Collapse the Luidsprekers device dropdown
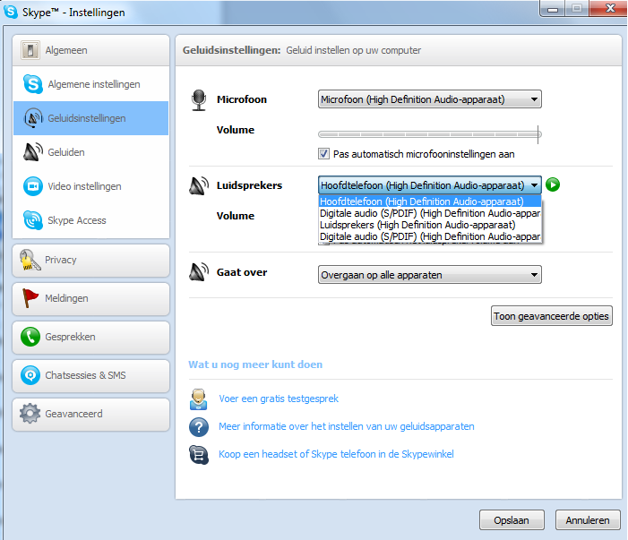628x540 pixels. coord(430,185)
